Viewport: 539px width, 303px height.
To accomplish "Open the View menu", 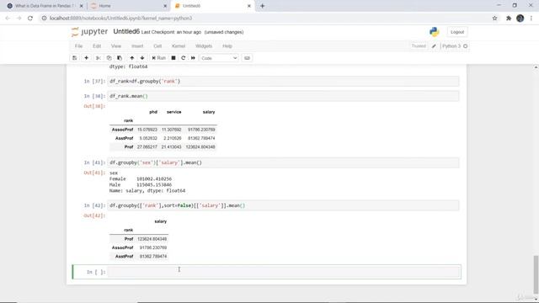I will [116, 46].
